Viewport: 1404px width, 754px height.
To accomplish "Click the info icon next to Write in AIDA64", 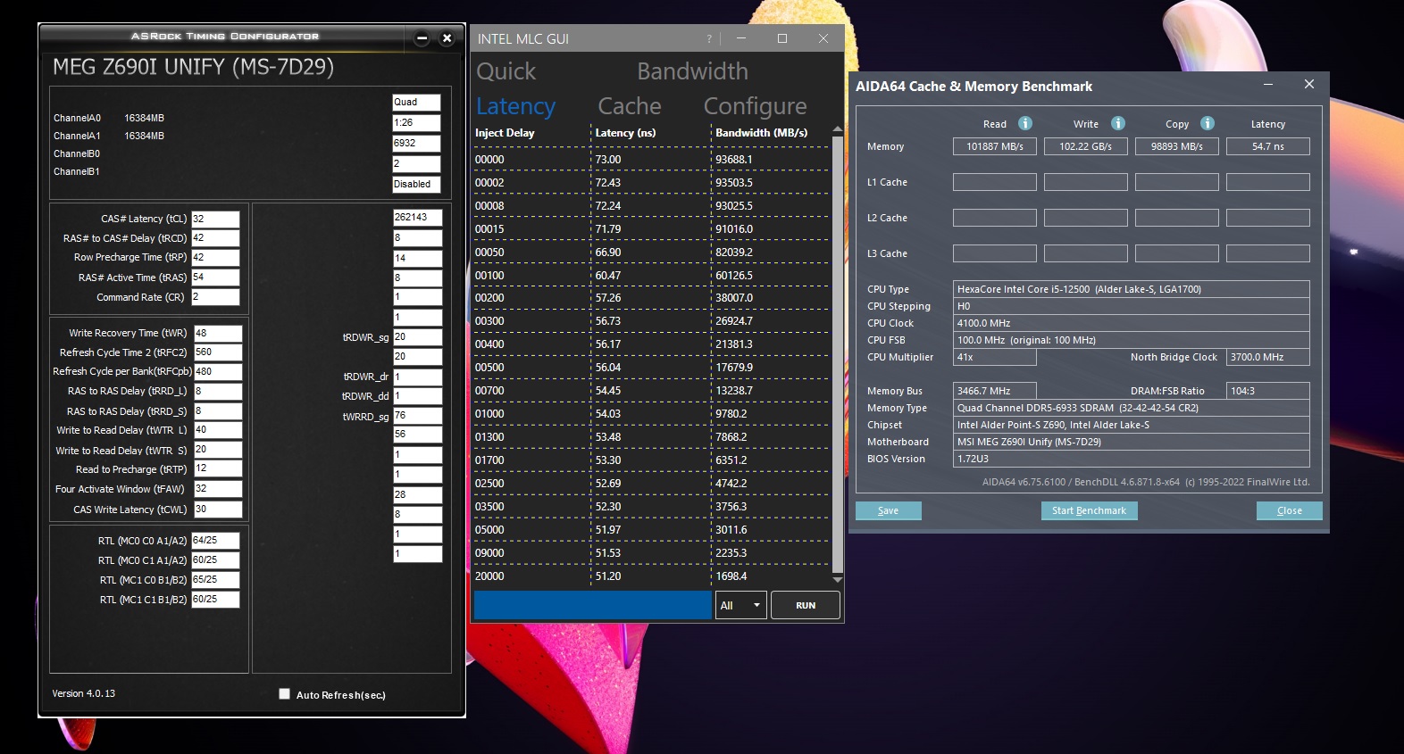I will click(x=1118, y=123).
